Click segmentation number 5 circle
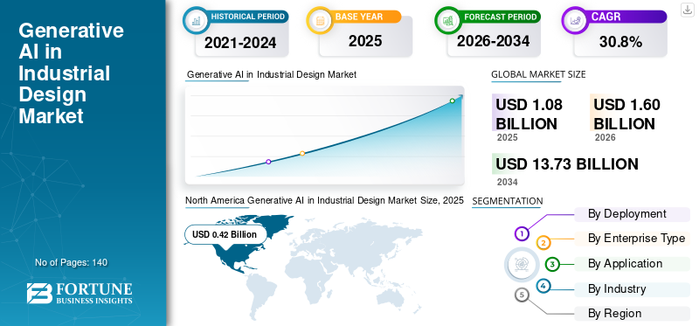Screen dimensions: 699x326 (522, 295)
